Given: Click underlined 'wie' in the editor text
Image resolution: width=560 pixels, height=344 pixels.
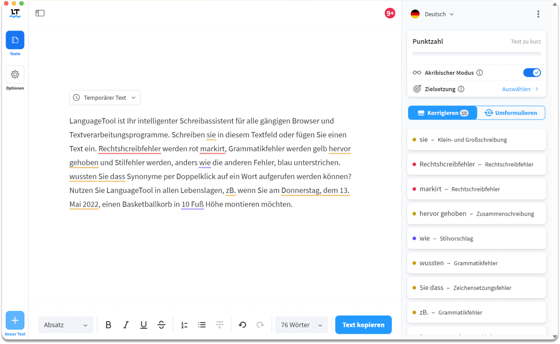Looking at the screenshot, I should 205,162.
